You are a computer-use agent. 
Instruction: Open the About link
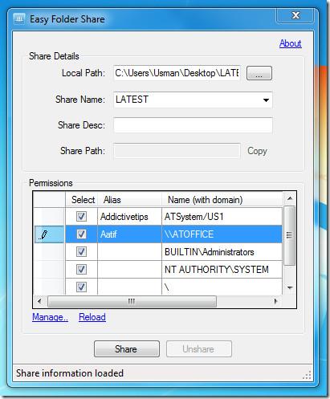pos(291,43)
